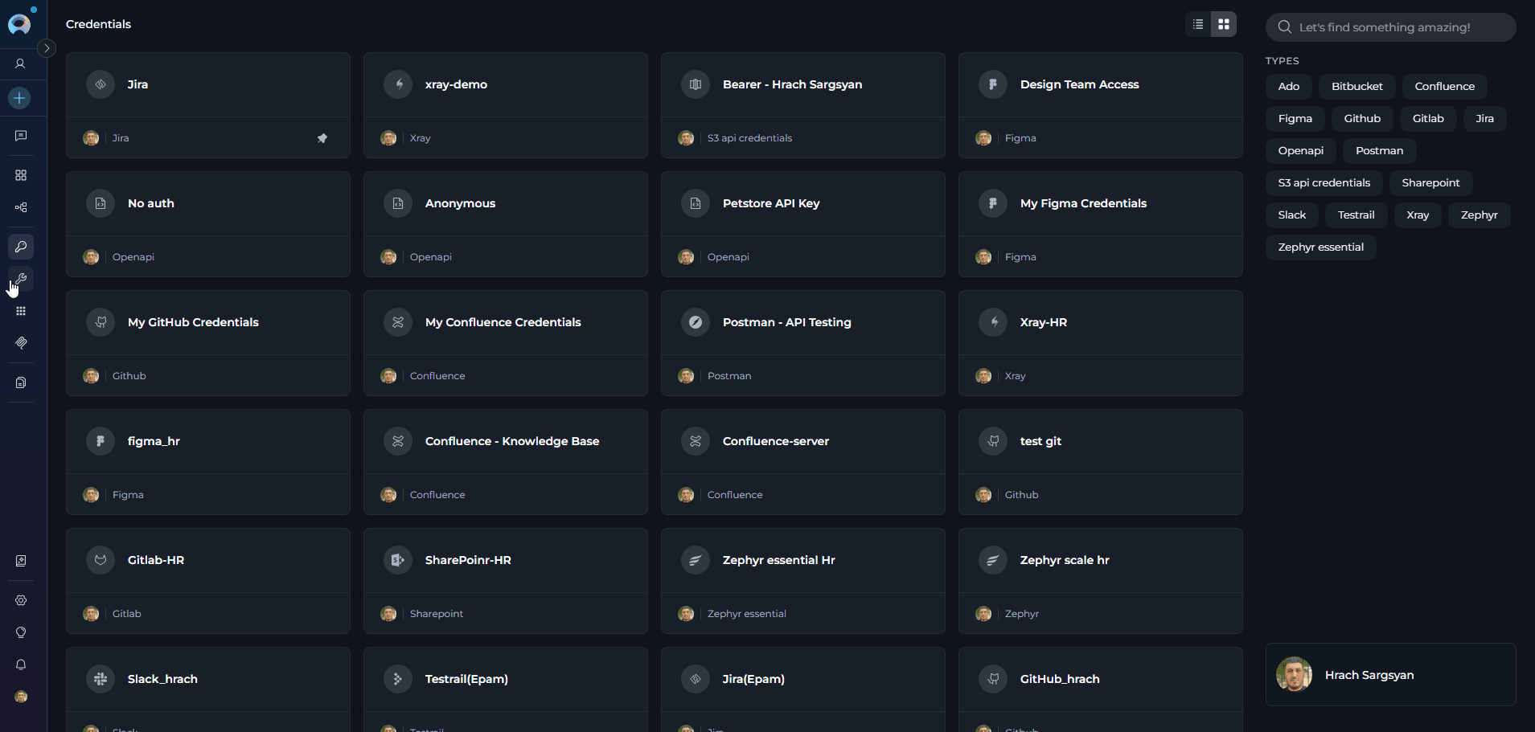The height and width of the screenshot is (732, 1535).
Task: Click the Gitlab-HR fox icon
Action: click(x=101, y=560)
